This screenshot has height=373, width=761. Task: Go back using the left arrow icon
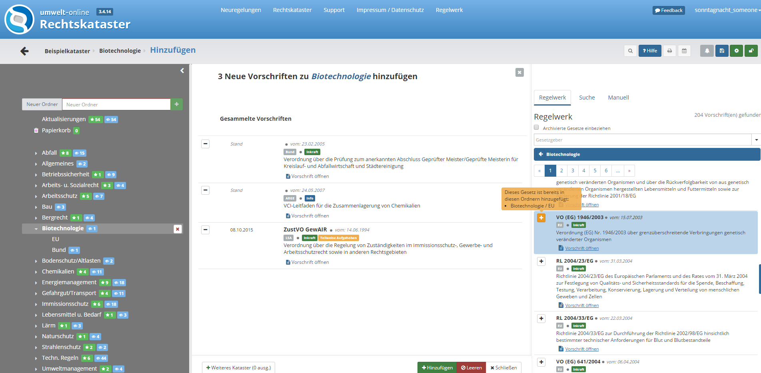[x=24, y=51]
